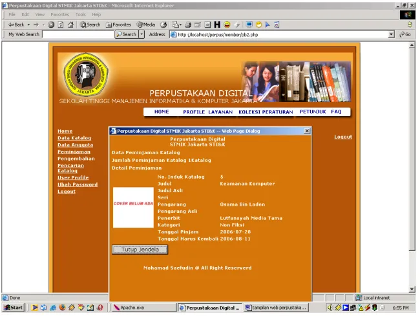Click the Ubah Password link
The height and width of the screenshot is (316, 420).
pyautogui.click(x=78, y=184)
